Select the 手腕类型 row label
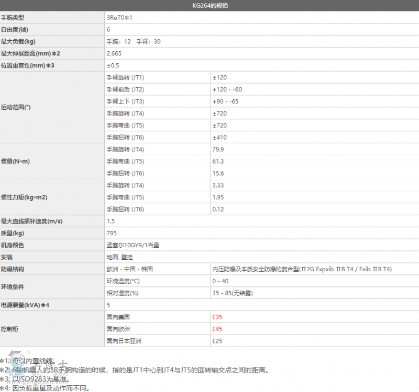The image size is (419, 392). coord(13,18)
